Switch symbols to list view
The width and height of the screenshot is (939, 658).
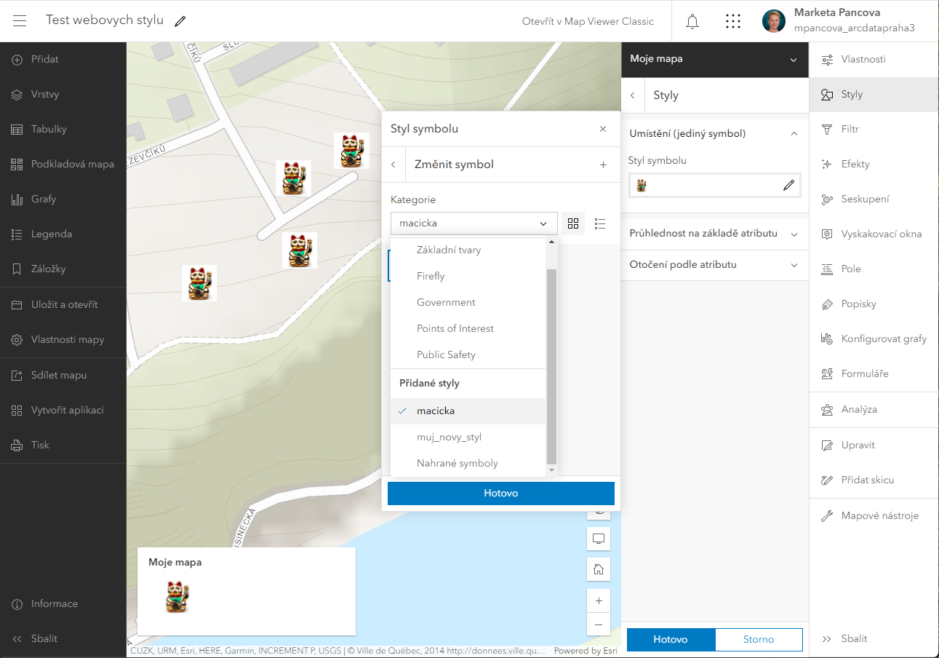coord(600,223)
